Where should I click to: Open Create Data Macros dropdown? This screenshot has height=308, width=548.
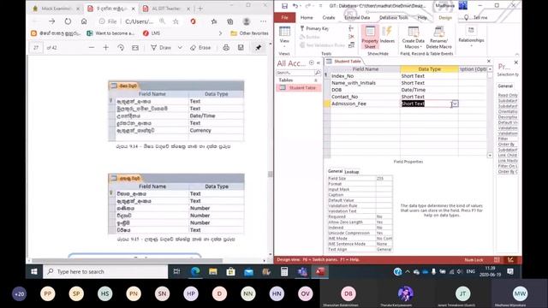413,38
